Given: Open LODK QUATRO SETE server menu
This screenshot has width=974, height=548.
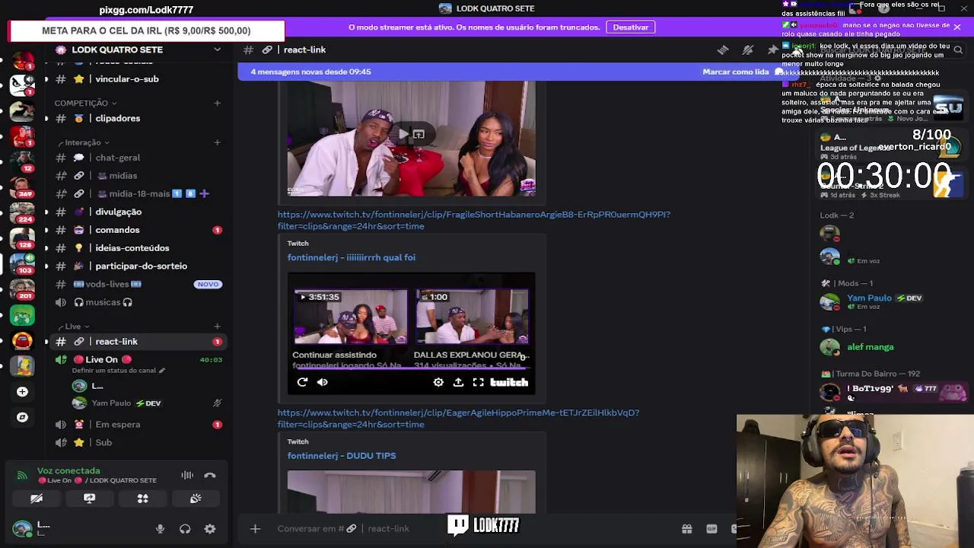Looking at the screenshot, I should (137, 49).
